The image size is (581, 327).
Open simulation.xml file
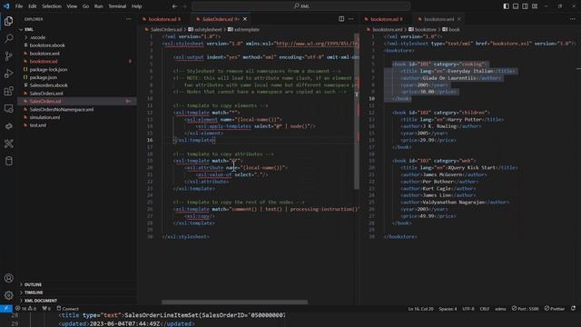click(44, 117)
